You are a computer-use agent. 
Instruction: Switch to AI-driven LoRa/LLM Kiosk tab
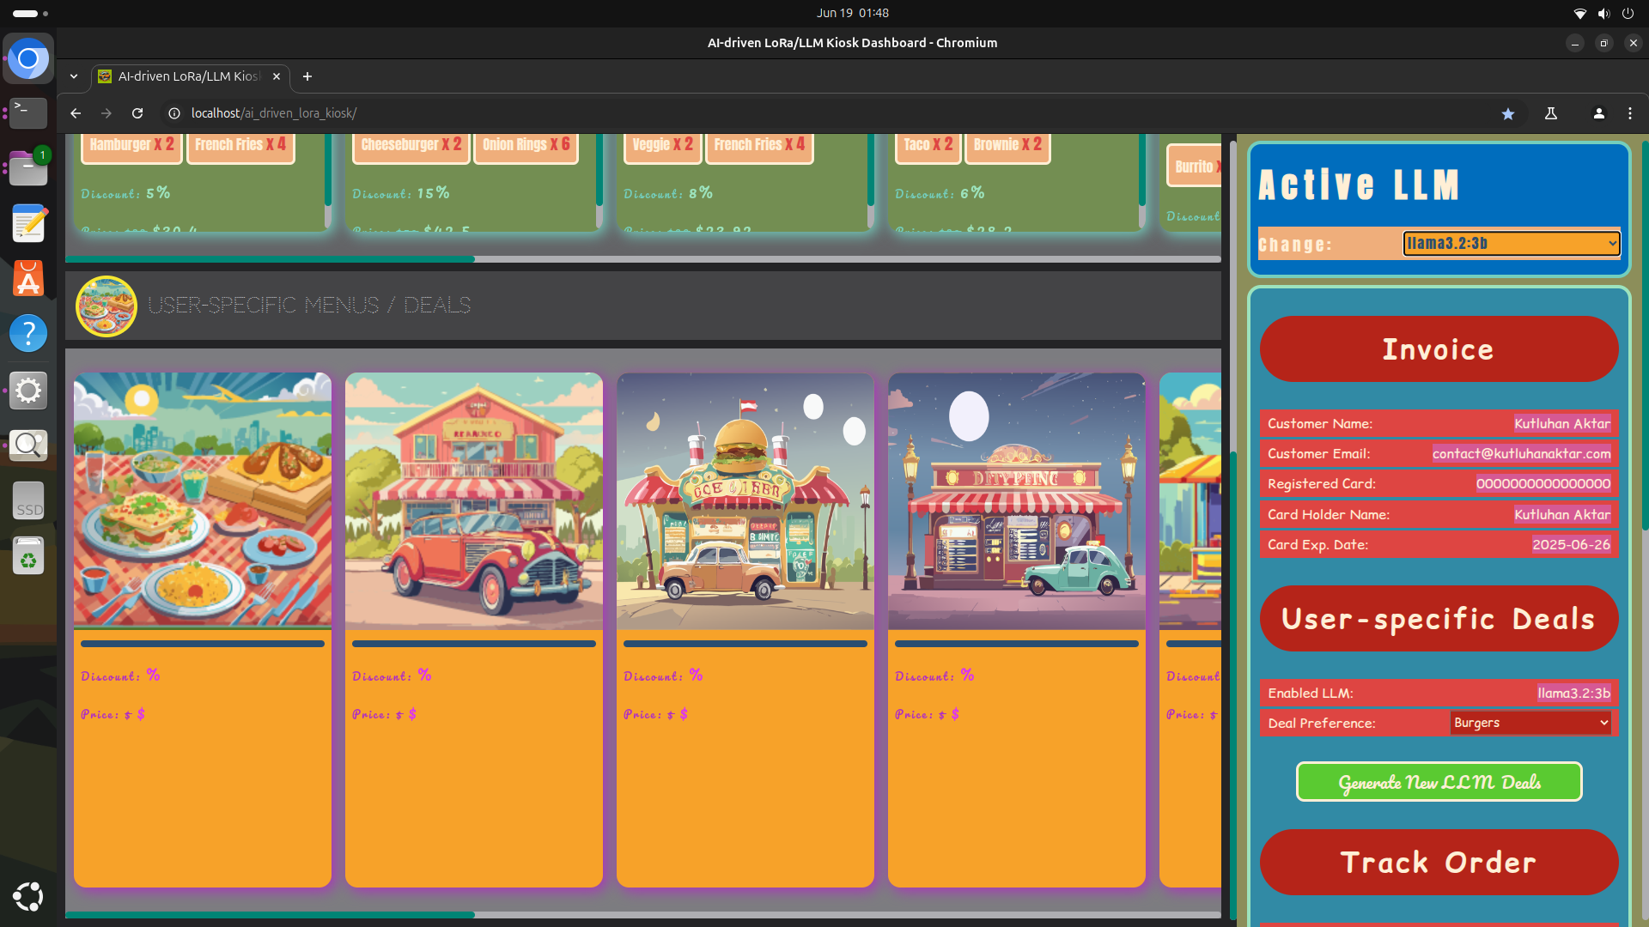(189, 76)
